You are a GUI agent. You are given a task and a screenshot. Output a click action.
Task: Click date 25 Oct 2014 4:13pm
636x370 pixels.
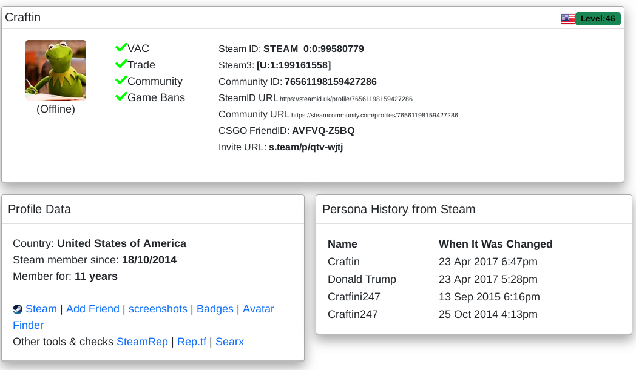488,314
